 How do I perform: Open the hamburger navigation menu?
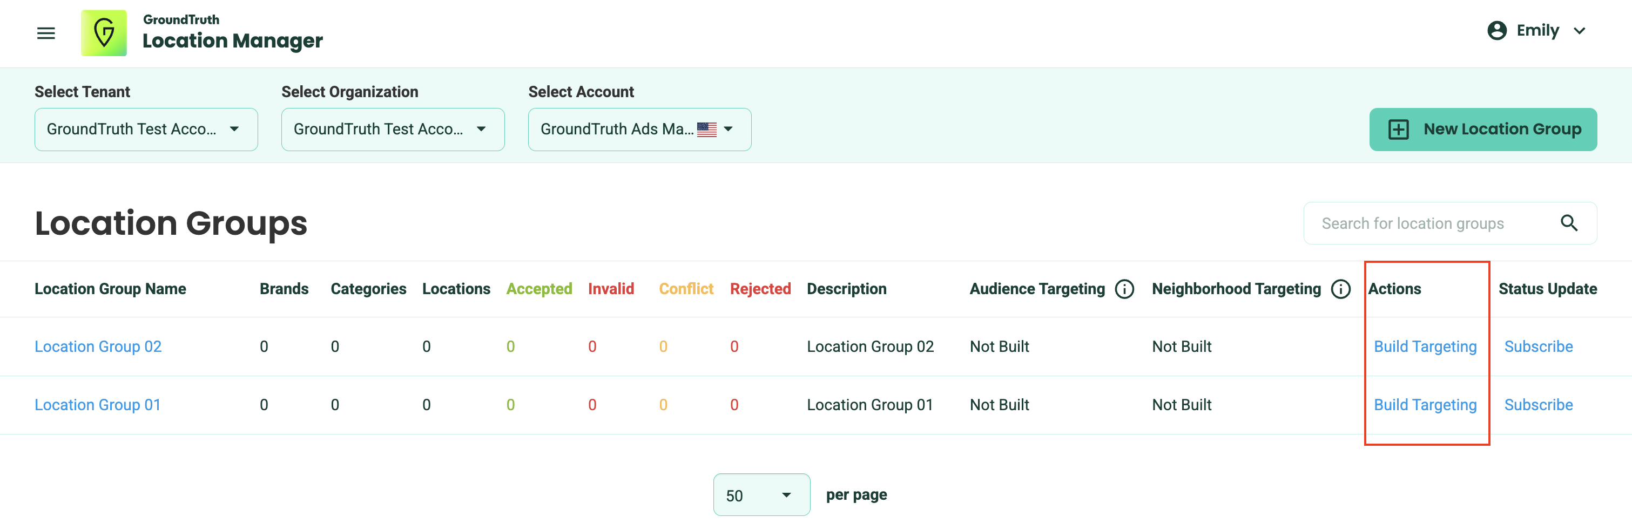[x=45, y=33]
